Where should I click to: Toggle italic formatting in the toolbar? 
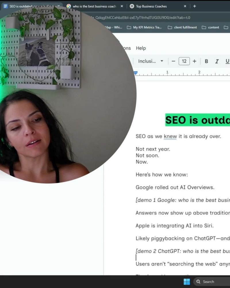coord(217,61)
